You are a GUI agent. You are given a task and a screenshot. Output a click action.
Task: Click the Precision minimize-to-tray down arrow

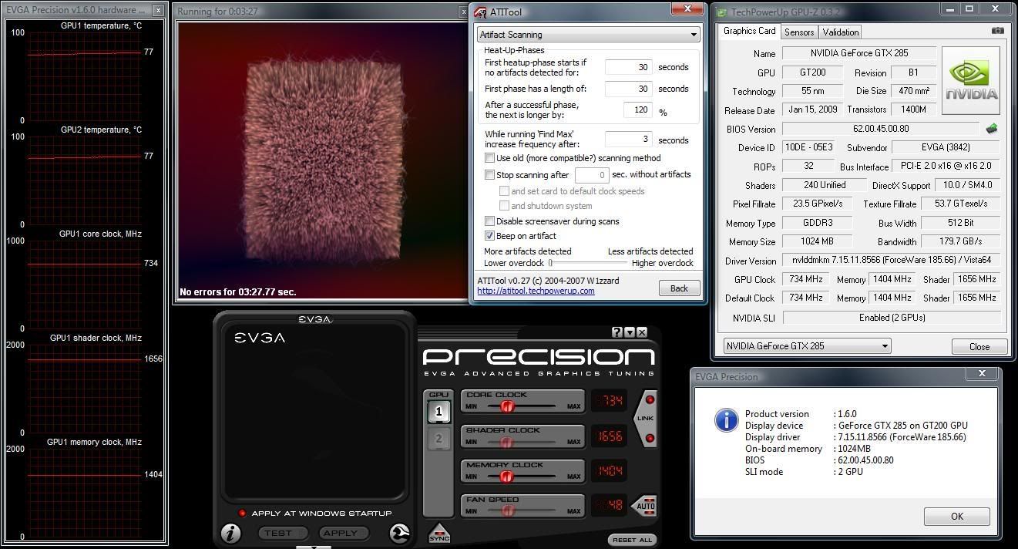coord(630,332)
